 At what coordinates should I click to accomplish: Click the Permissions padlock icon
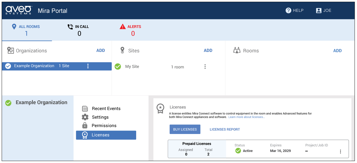click(85, 126)
